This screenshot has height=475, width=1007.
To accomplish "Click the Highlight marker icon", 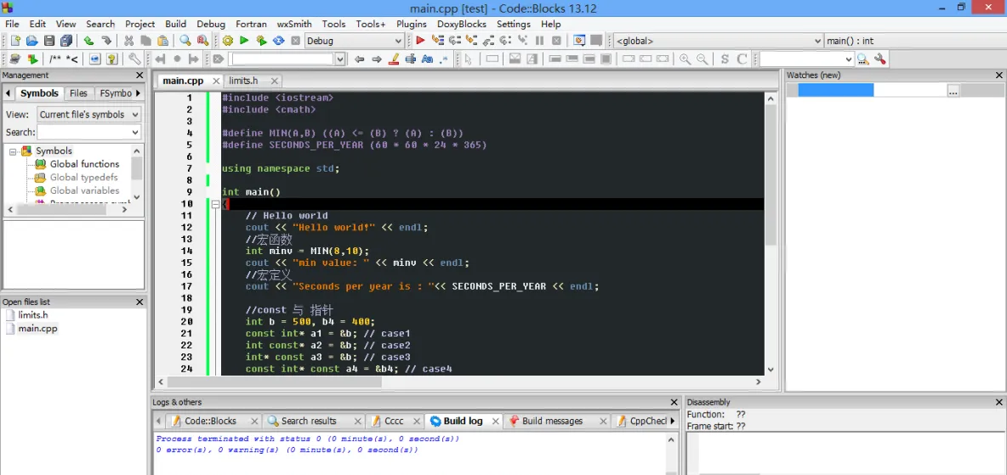I will click(395, 59).
